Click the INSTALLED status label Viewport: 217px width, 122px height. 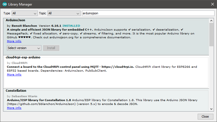tap(71, 26)
